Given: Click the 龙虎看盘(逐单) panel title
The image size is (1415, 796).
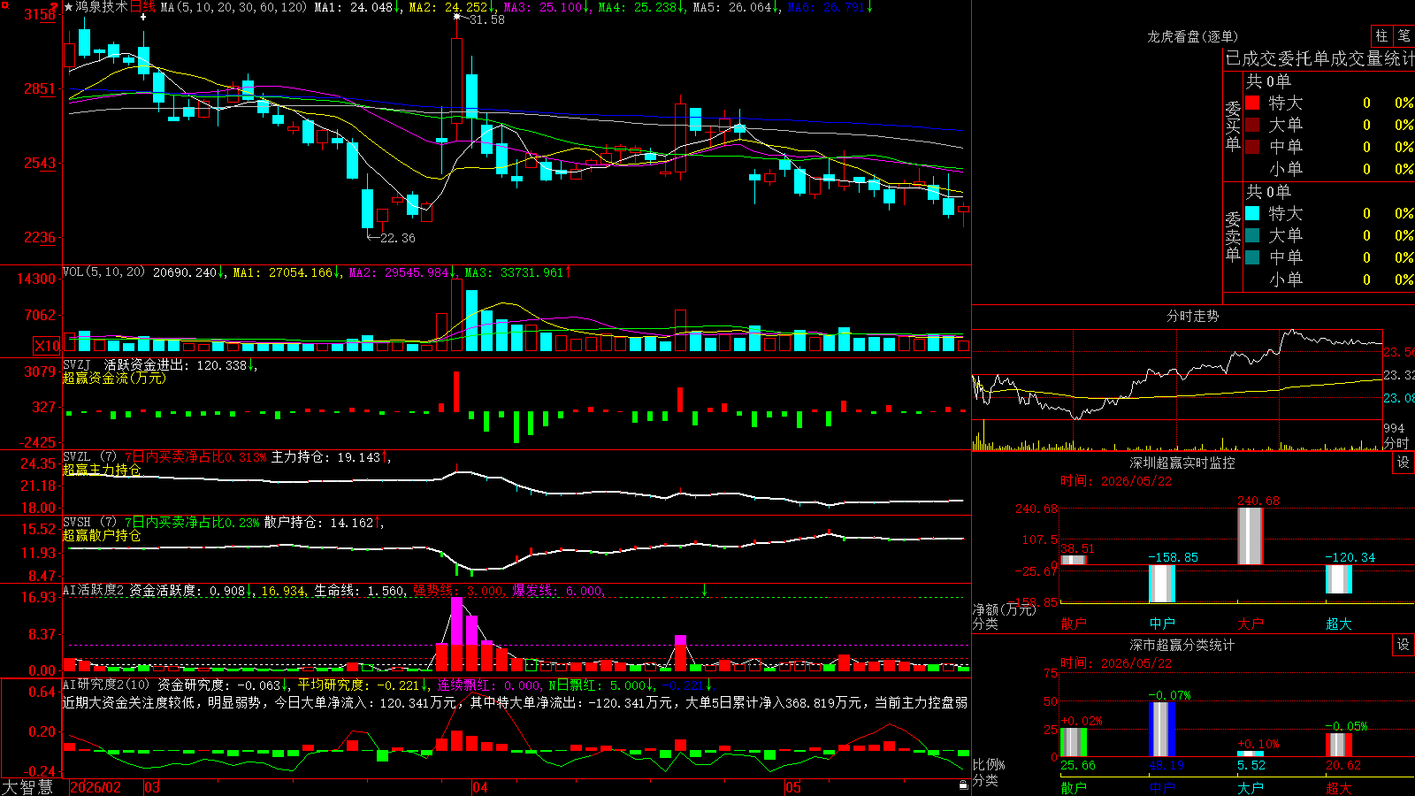Looking at the screenshot, I should 1192,36.
